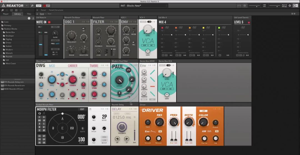Toggle the OSC 1 KT switch

84,28
